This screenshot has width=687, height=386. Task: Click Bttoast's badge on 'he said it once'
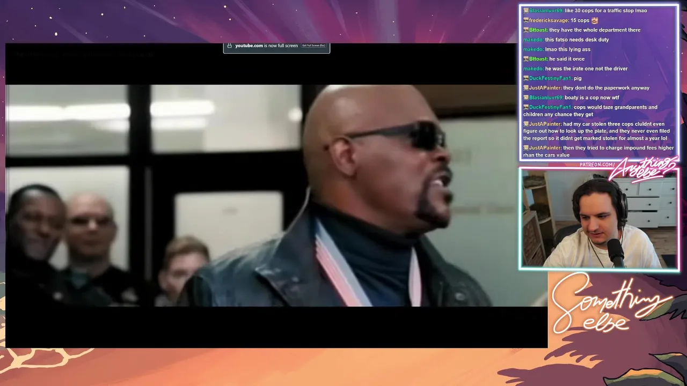click(x=526, y=59)
